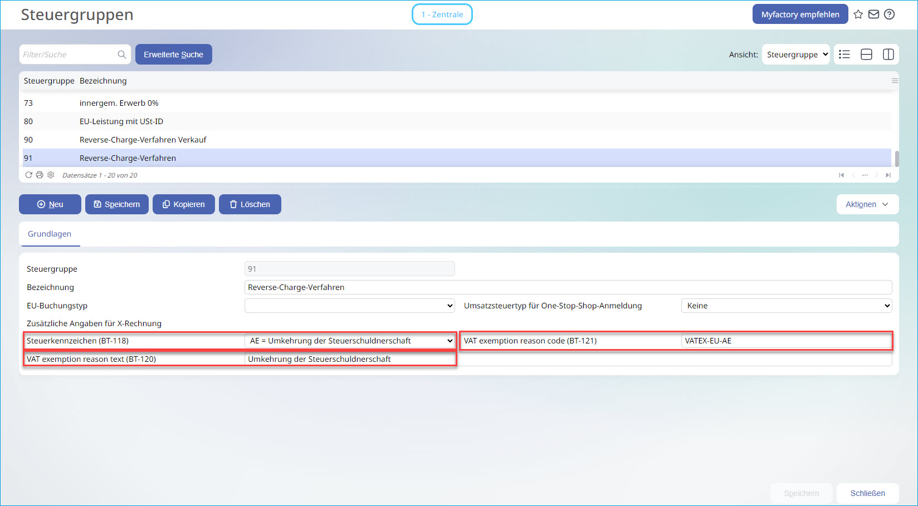Expand the Aktionen menu
The width and height of the screenshot is (918, 506).
(867, 204)
